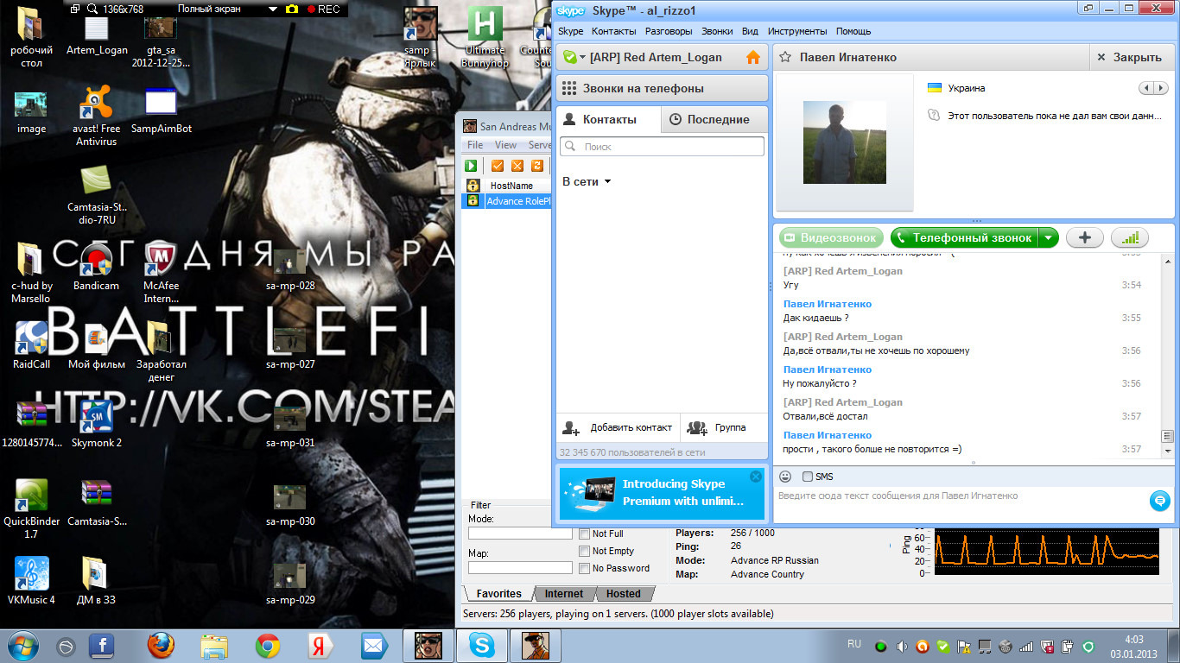Star Павел Игнатенко as a favorite contact

[x=785, y=58]
